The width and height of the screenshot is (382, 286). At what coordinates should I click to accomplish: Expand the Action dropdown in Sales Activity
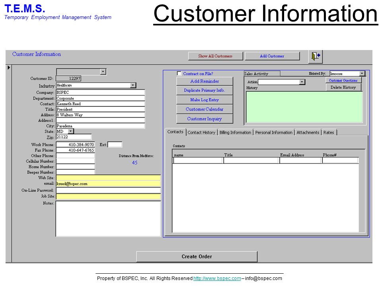pos(302,82)
